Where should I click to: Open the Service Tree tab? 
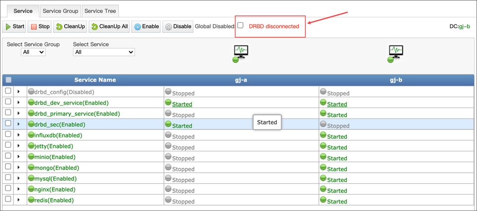100,10
